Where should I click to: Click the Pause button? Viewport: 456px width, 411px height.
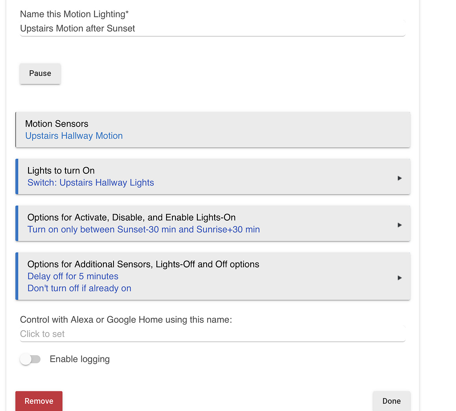[x=40, y=74]
